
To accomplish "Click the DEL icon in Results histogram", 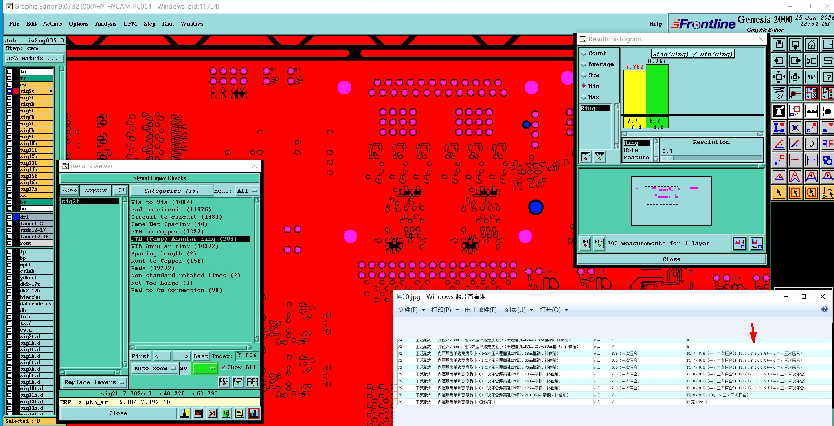I will pos(585,243).
